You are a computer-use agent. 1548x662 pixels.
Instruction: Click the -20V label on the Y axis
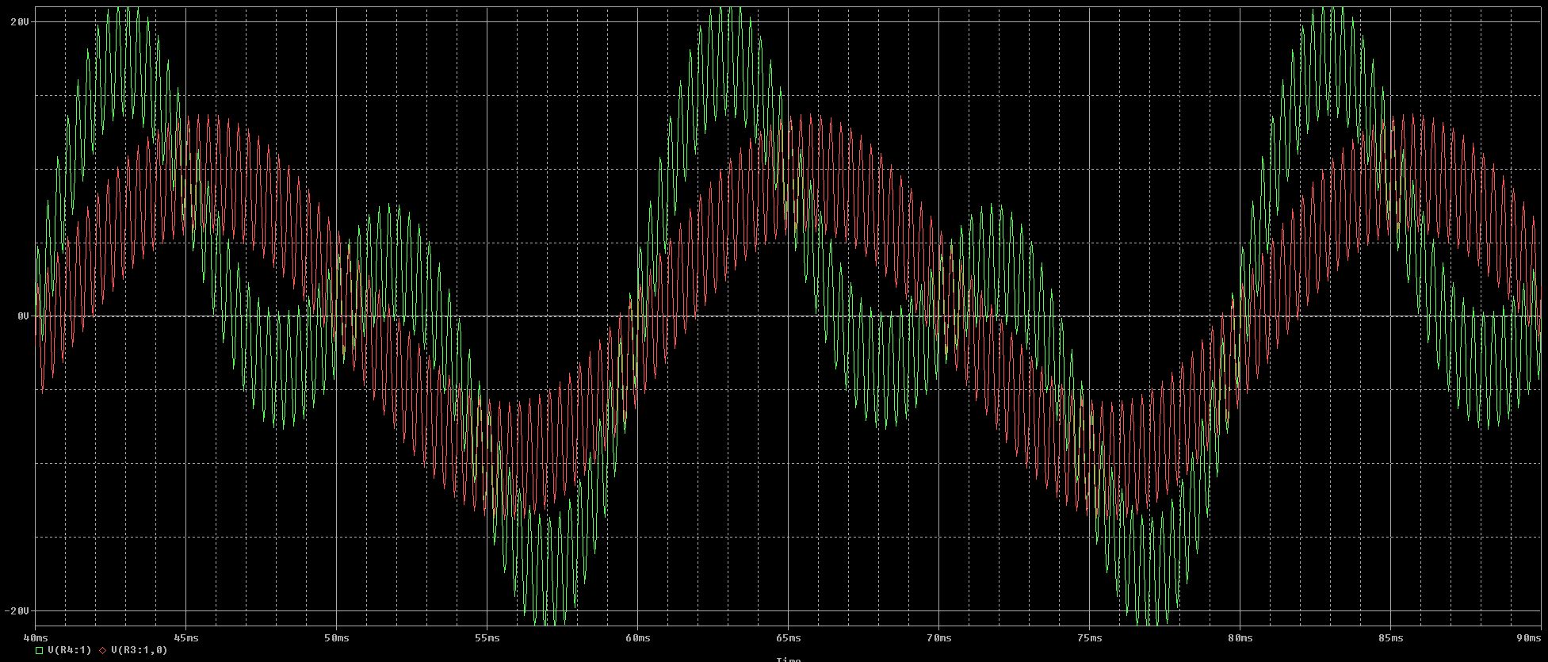[17, 610]
